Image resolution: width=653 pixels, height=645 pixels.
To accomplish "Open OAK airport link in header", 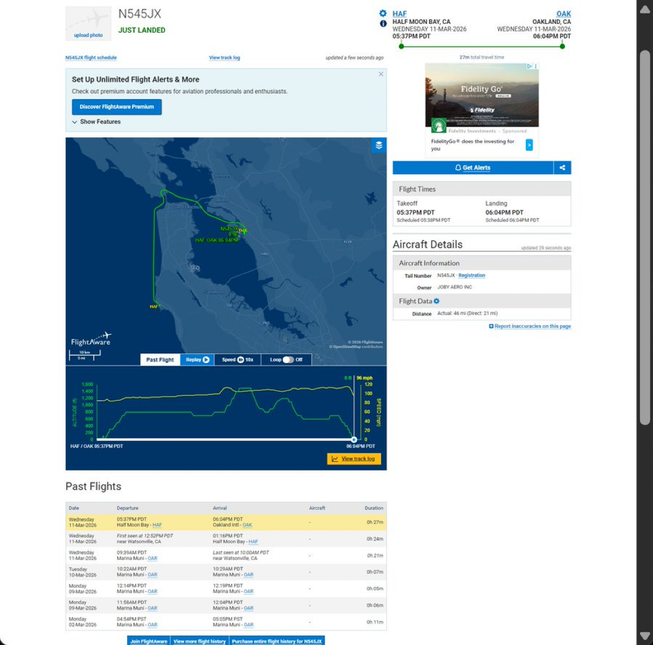I will [564, 14].
